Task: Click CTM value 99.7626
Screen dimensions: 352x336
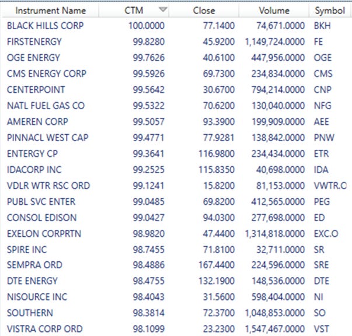Action: (149, 58)
